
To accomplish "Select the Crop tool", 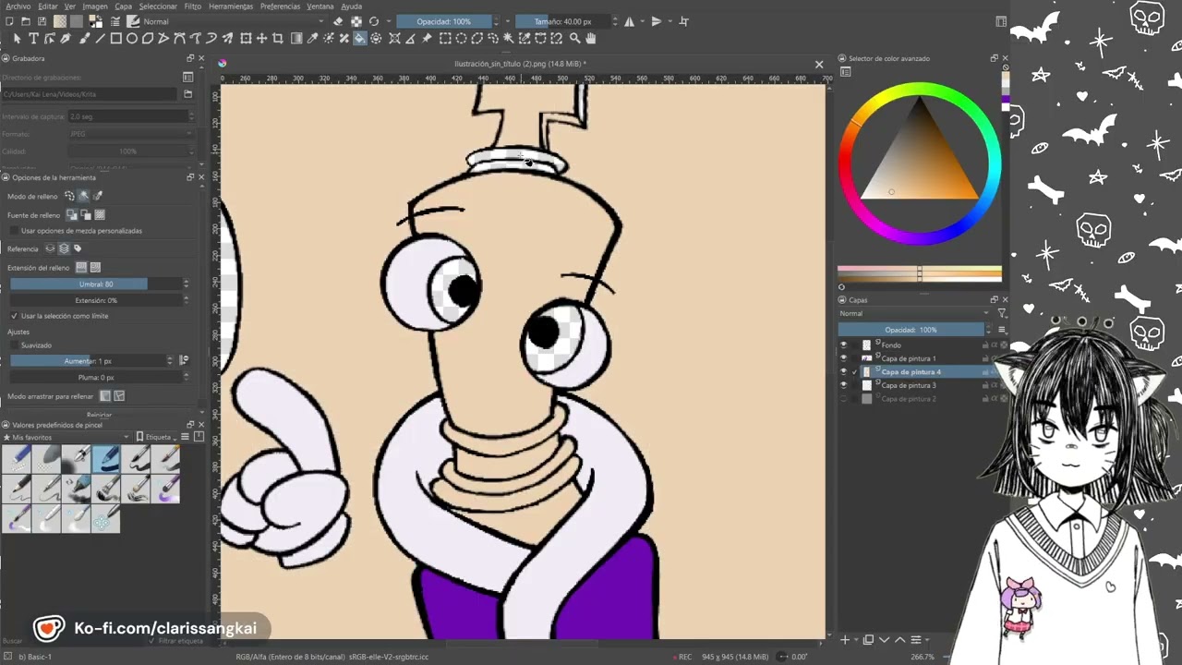I will point(279,39).
